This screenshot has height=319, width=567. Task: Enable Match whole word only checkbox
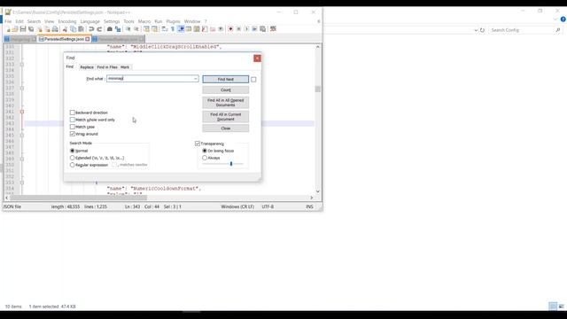coord(73,120)
